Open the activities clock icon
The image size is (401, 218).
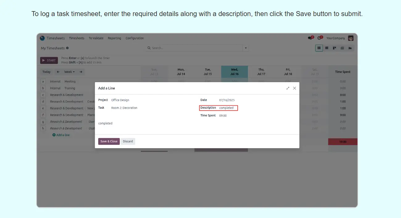320,38
